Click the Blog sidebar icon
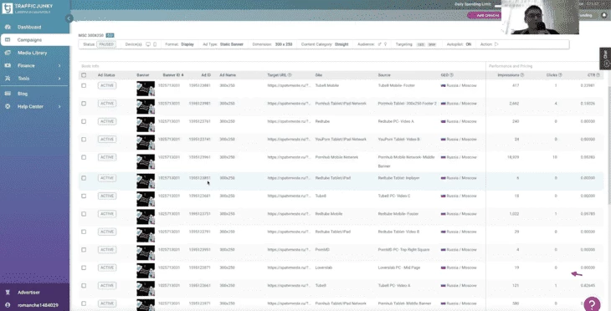This screenshot has width=611, height=311. [8, 94]
